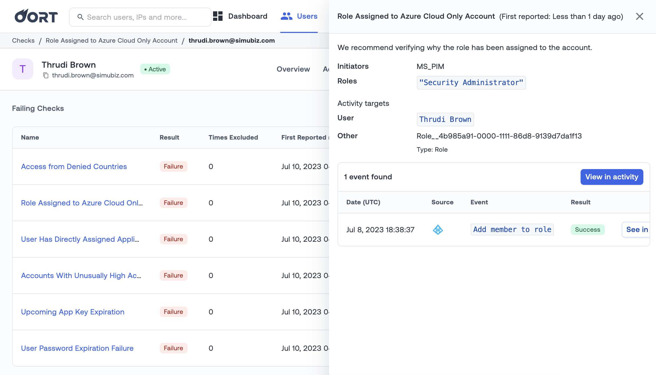Click the Security Administrator role tag
The height and width of the screenshot is (375, 656).
(471, 83)
